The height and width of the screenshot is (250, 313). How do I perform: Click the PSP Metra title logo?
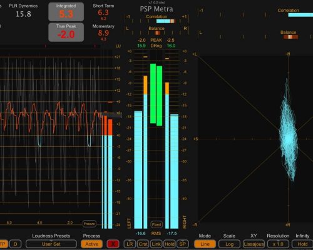(156, 9)
